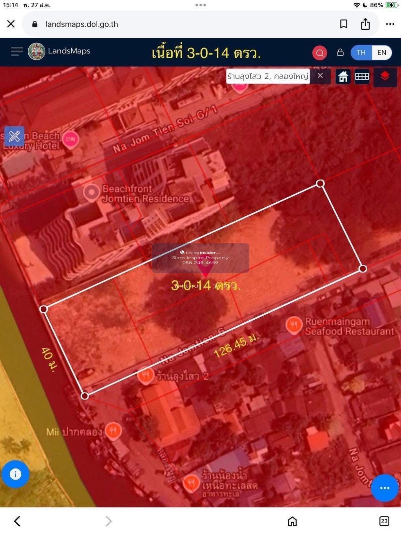The width and height of the screenshot is (401, 535).
Task: Select the ruler measurement tool
Action: click(14, 136)
